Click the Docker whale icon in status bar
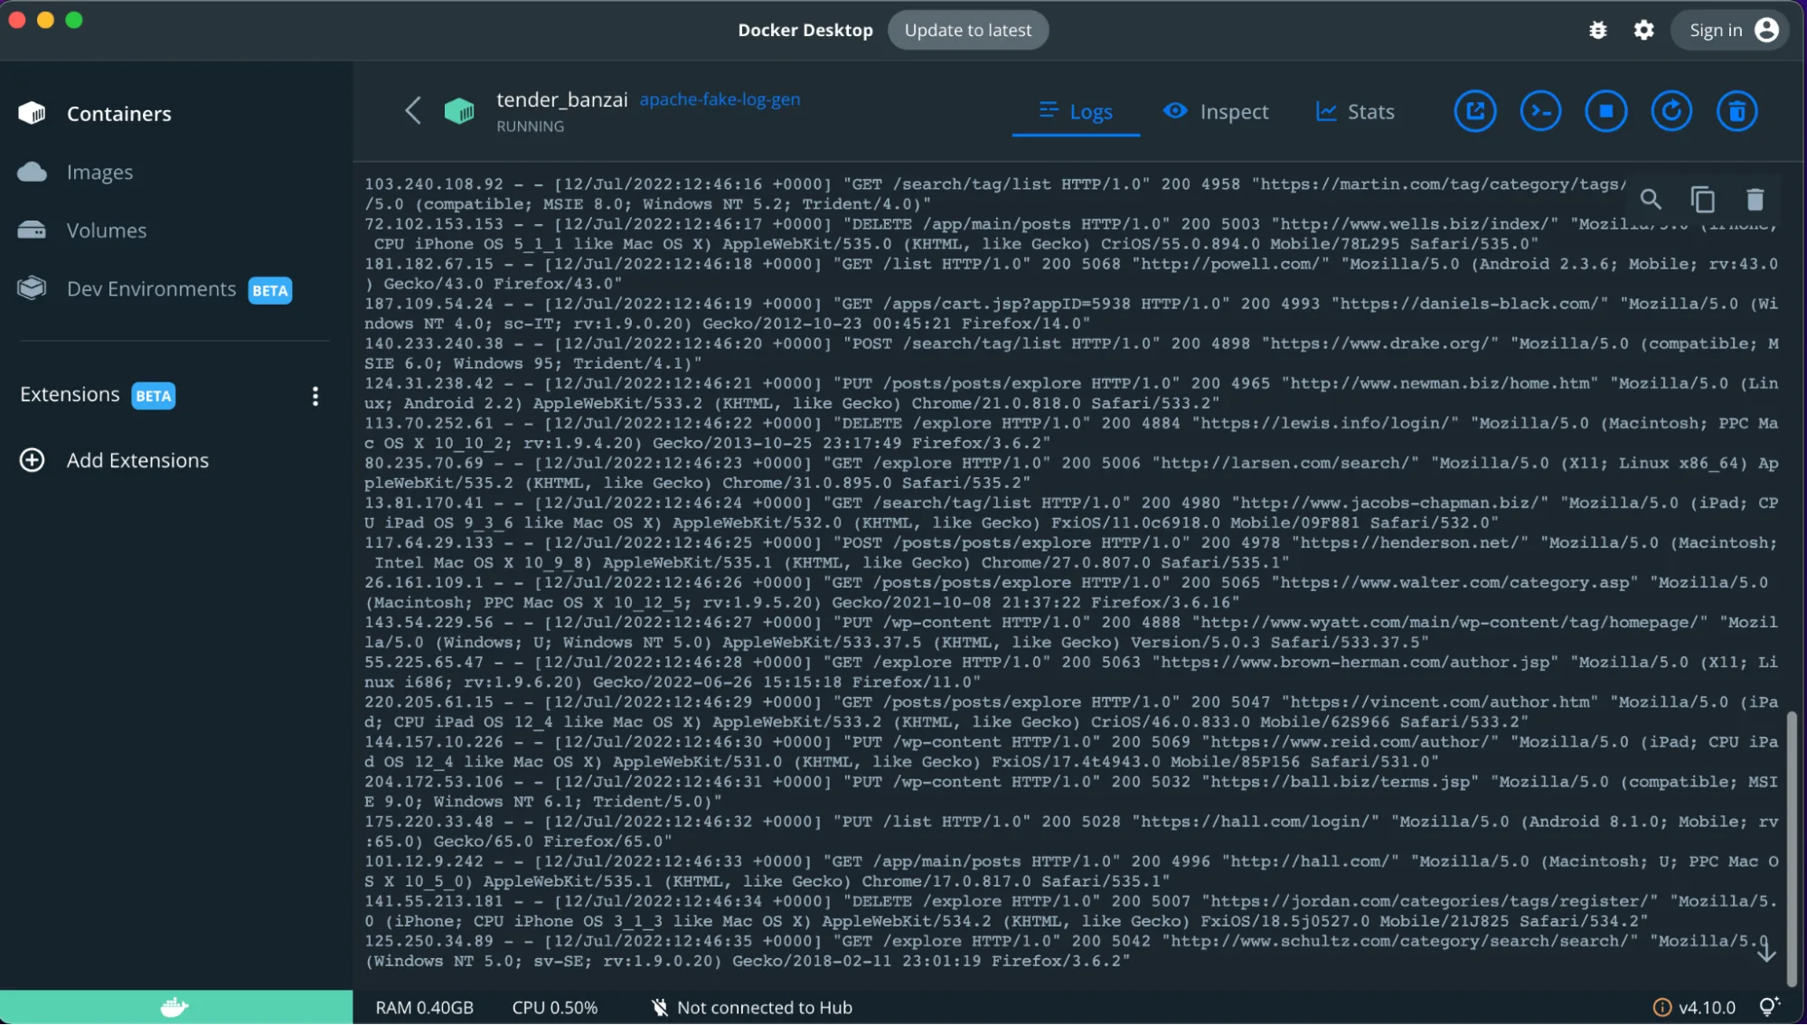1807x1025 pixels. 175,1007
